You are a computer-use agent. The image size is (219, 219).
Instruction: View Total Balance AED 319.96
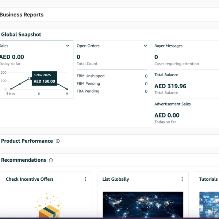pyautogui.click(x=170, y=86)
